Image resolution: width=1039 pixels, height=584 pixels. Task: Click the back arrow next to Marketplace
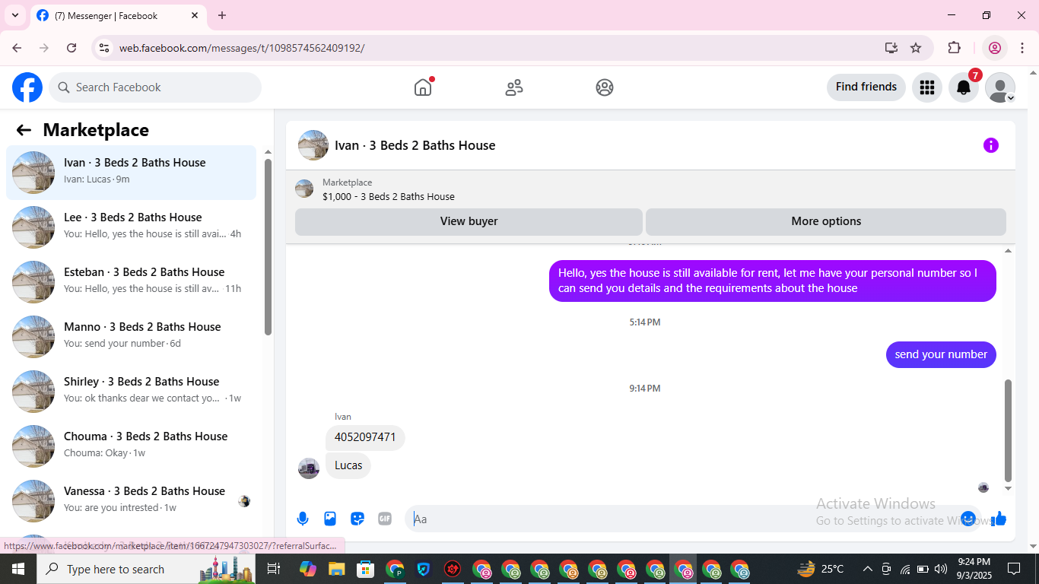pyautogui.click(x=24, y=130)
